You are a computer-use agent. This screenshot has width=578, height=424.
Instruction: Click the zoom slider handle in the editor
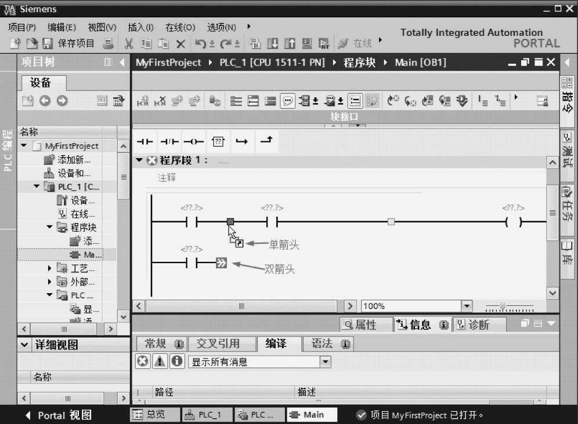click(x=503, y=306)
